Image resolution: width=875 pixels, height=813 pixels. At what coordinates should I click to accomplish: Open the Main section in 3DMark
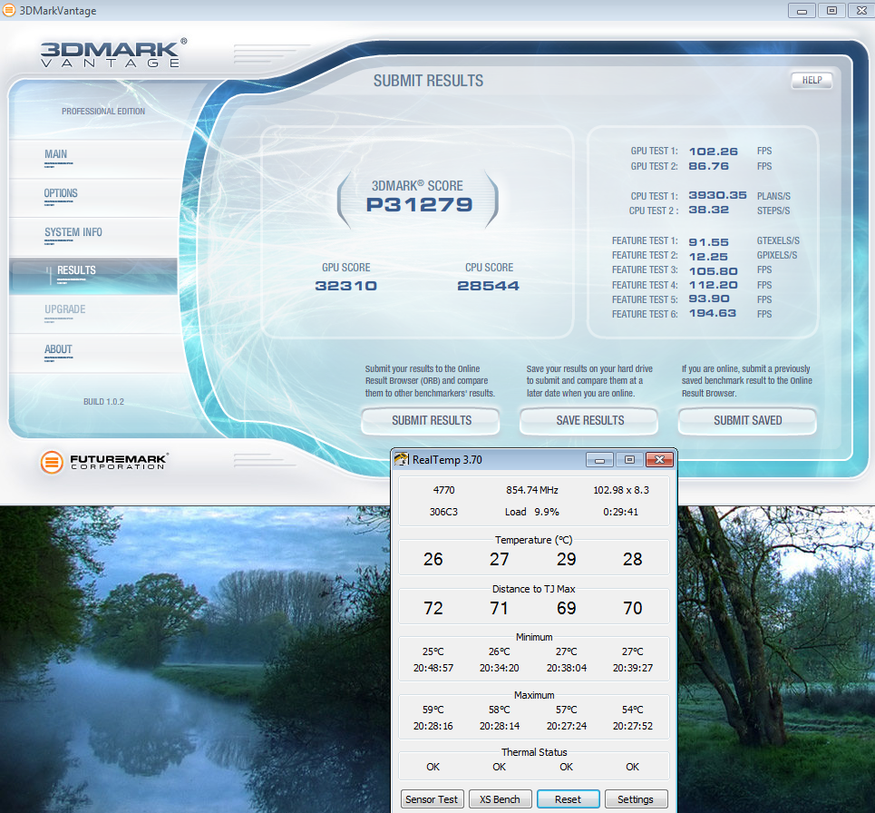(93, 159)
